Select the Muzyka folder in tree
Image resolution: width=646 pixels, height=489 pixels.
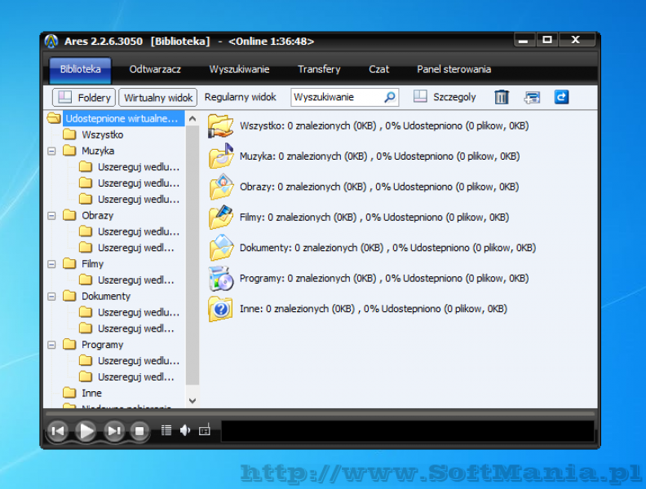[x=98, y=151]
